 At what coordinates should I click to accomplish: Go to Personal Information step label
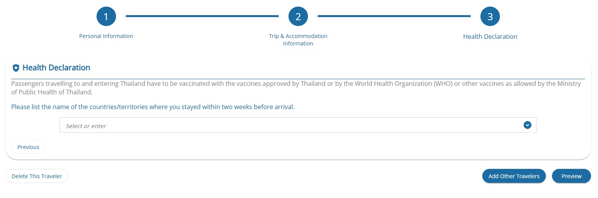[106, 36]
